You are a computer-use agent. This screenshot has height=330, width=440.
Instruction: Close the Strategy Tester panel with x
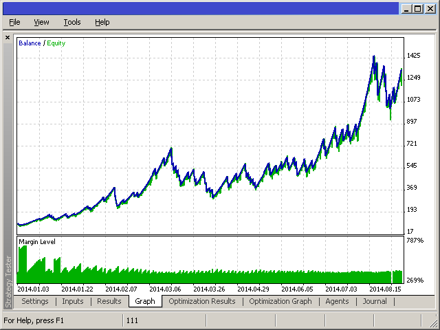click(x=8, y=37)
